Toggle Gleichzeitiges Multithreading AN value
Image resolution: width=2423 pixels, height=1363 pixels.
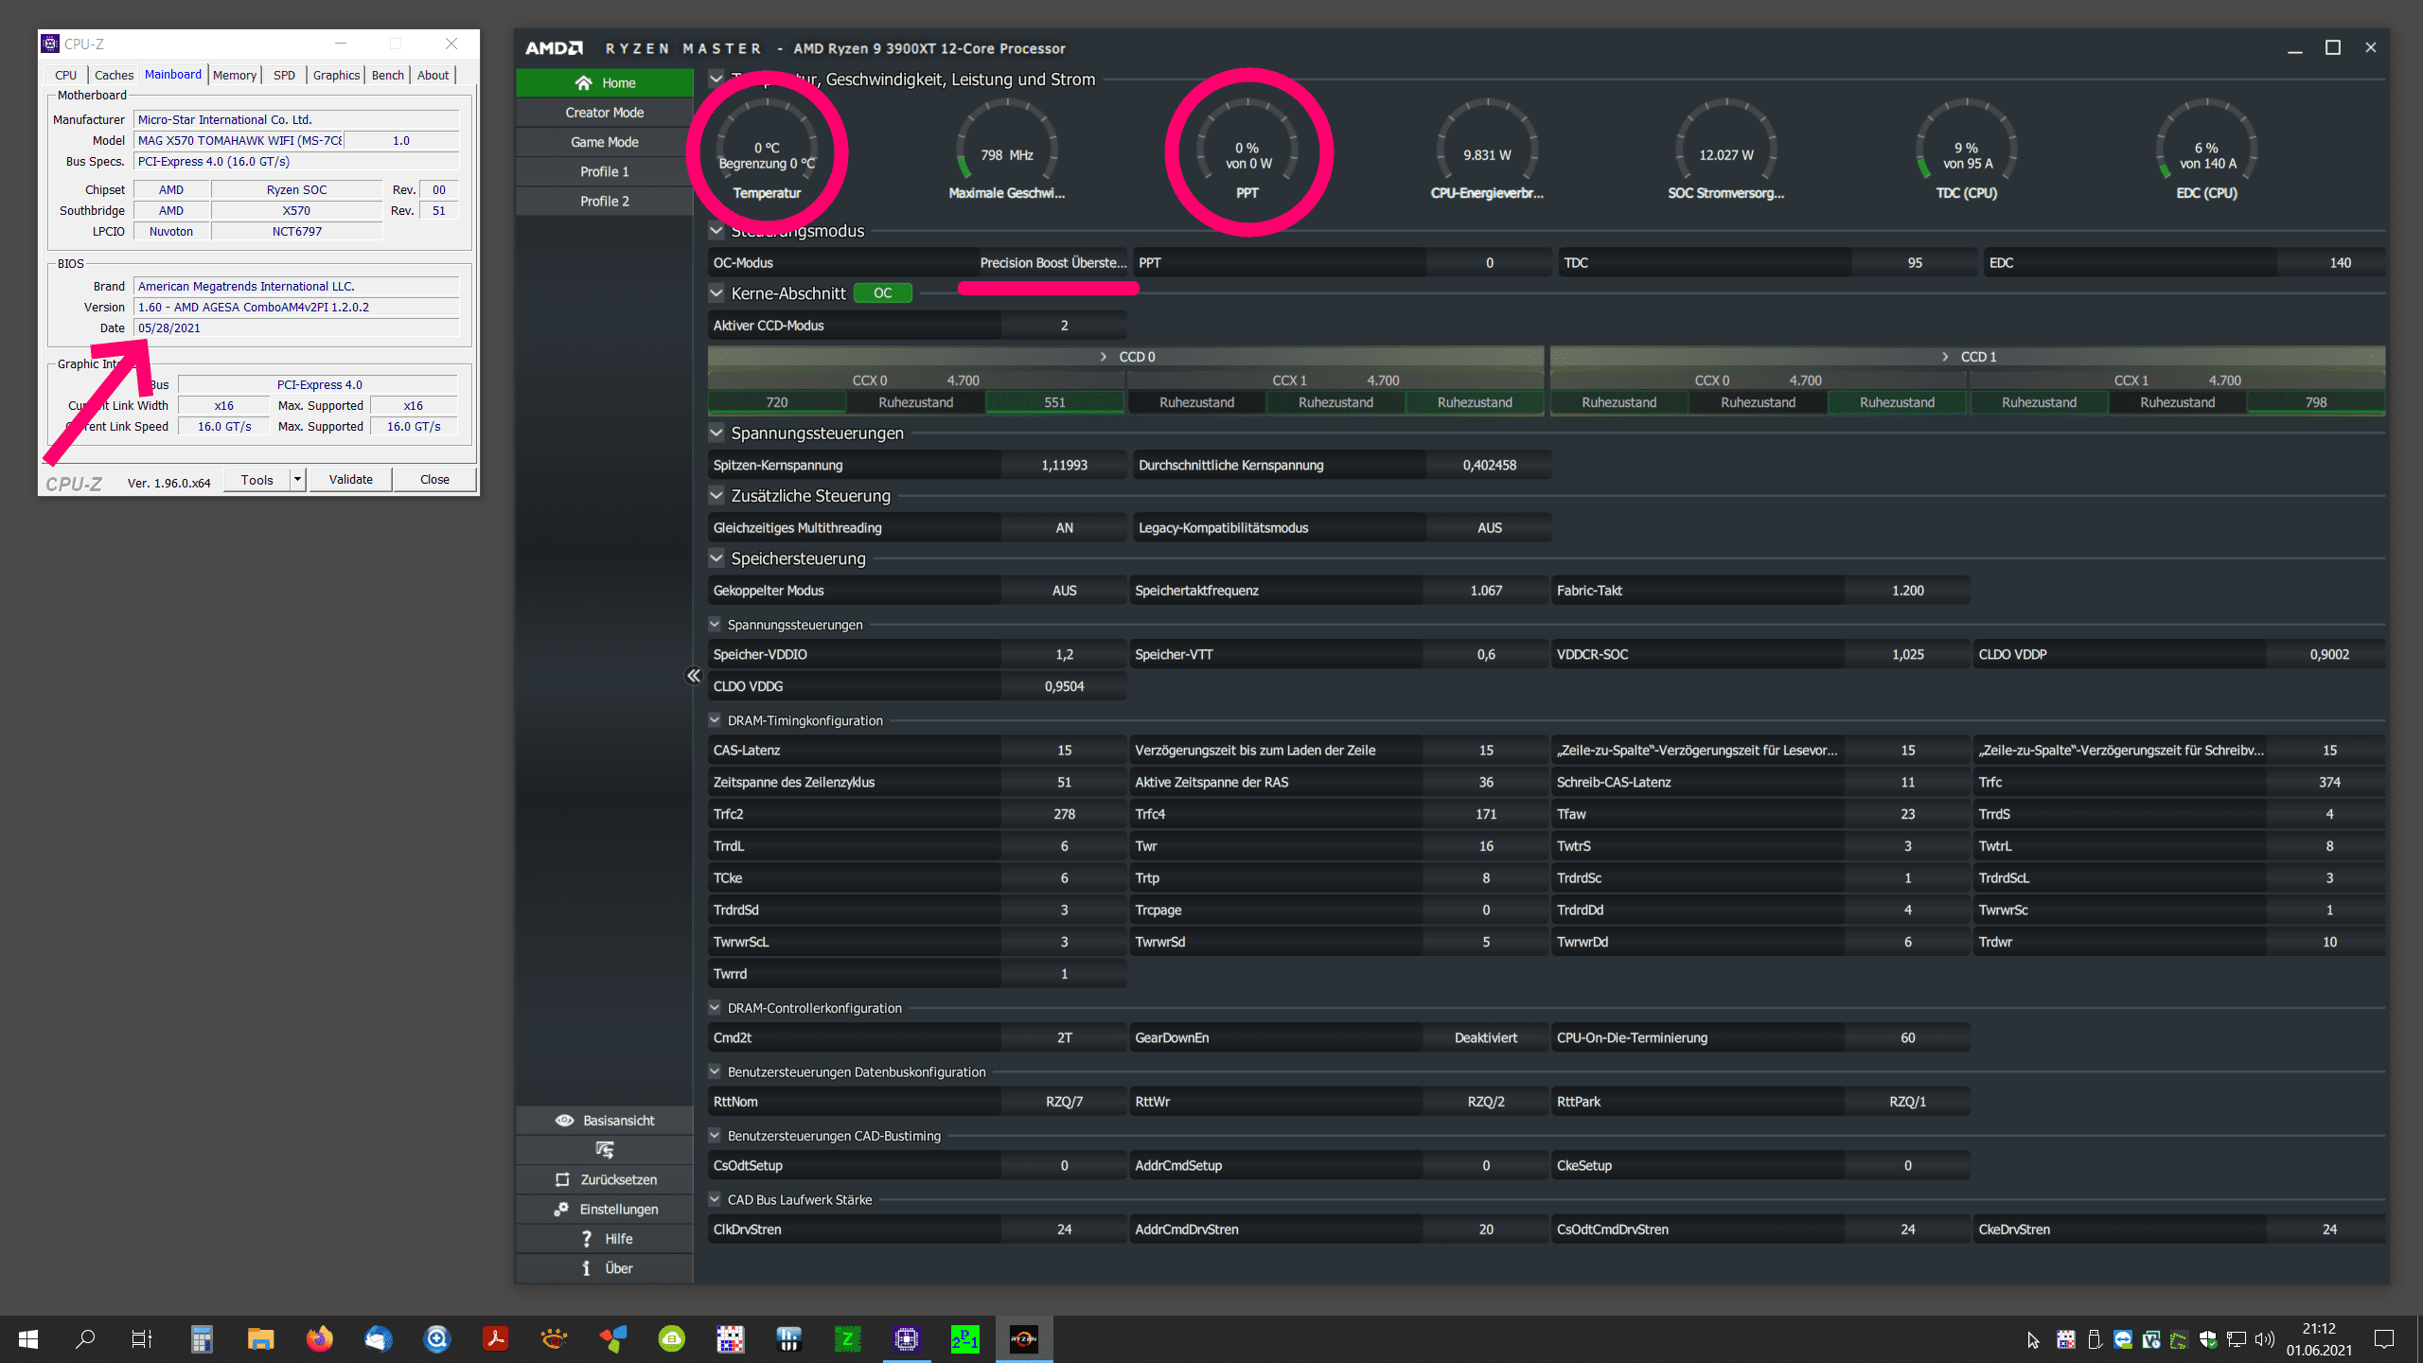[1064, 527]
